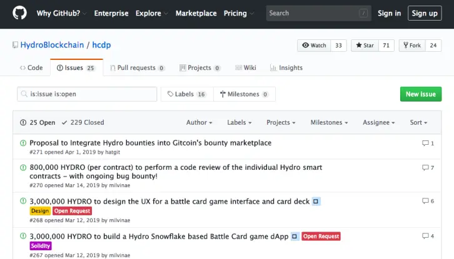The image size is (454, 259).
Task: Star the hcdp repository
Action: pos(365,46)
